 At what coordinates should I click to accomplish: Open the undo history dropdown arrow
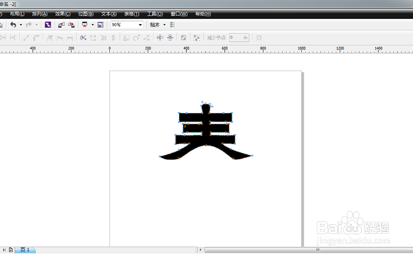click(x=21, y=25)
